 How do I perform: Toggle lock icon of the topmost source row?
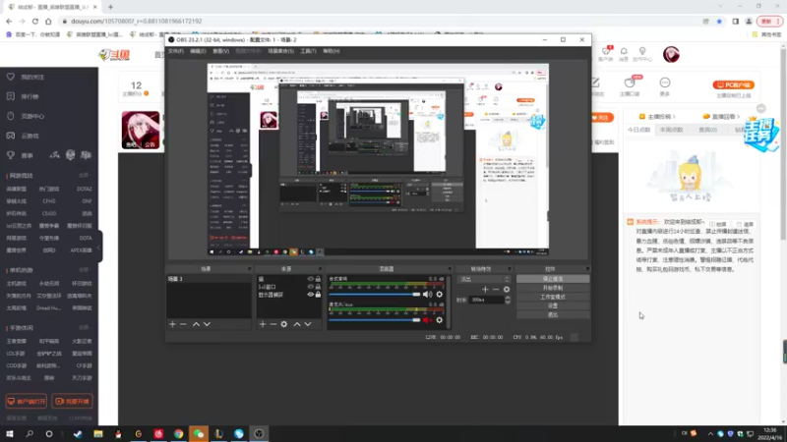pyautogui.click(x=318, y=279)
